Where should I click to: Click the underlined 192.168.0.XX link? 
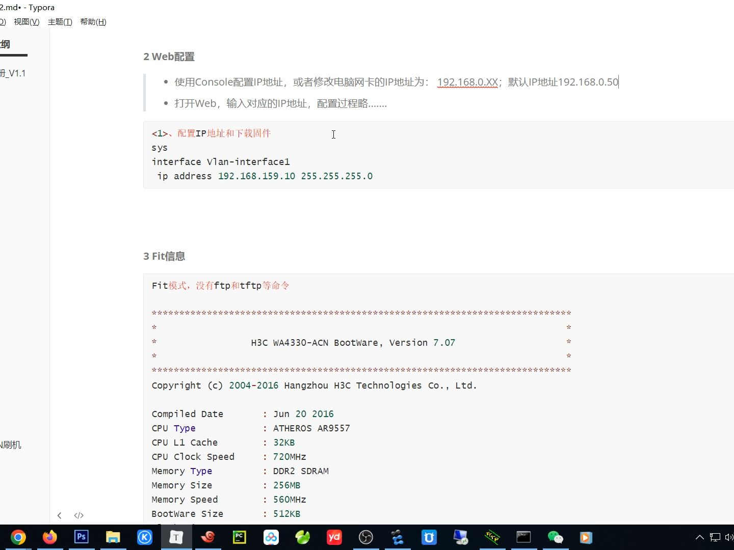[467, 81]
